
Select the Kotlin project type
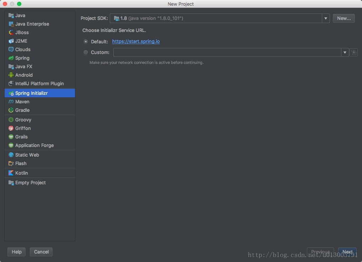coord(40,173)
